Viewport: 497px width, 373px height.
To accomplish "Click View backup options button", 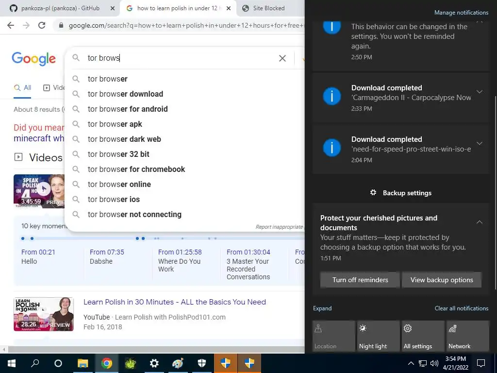I will click(x=442, y=280).
